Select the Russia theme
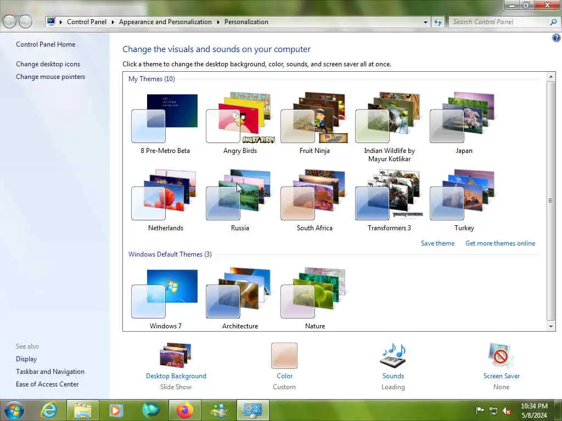The image size is (562, 421). (240, 201)
